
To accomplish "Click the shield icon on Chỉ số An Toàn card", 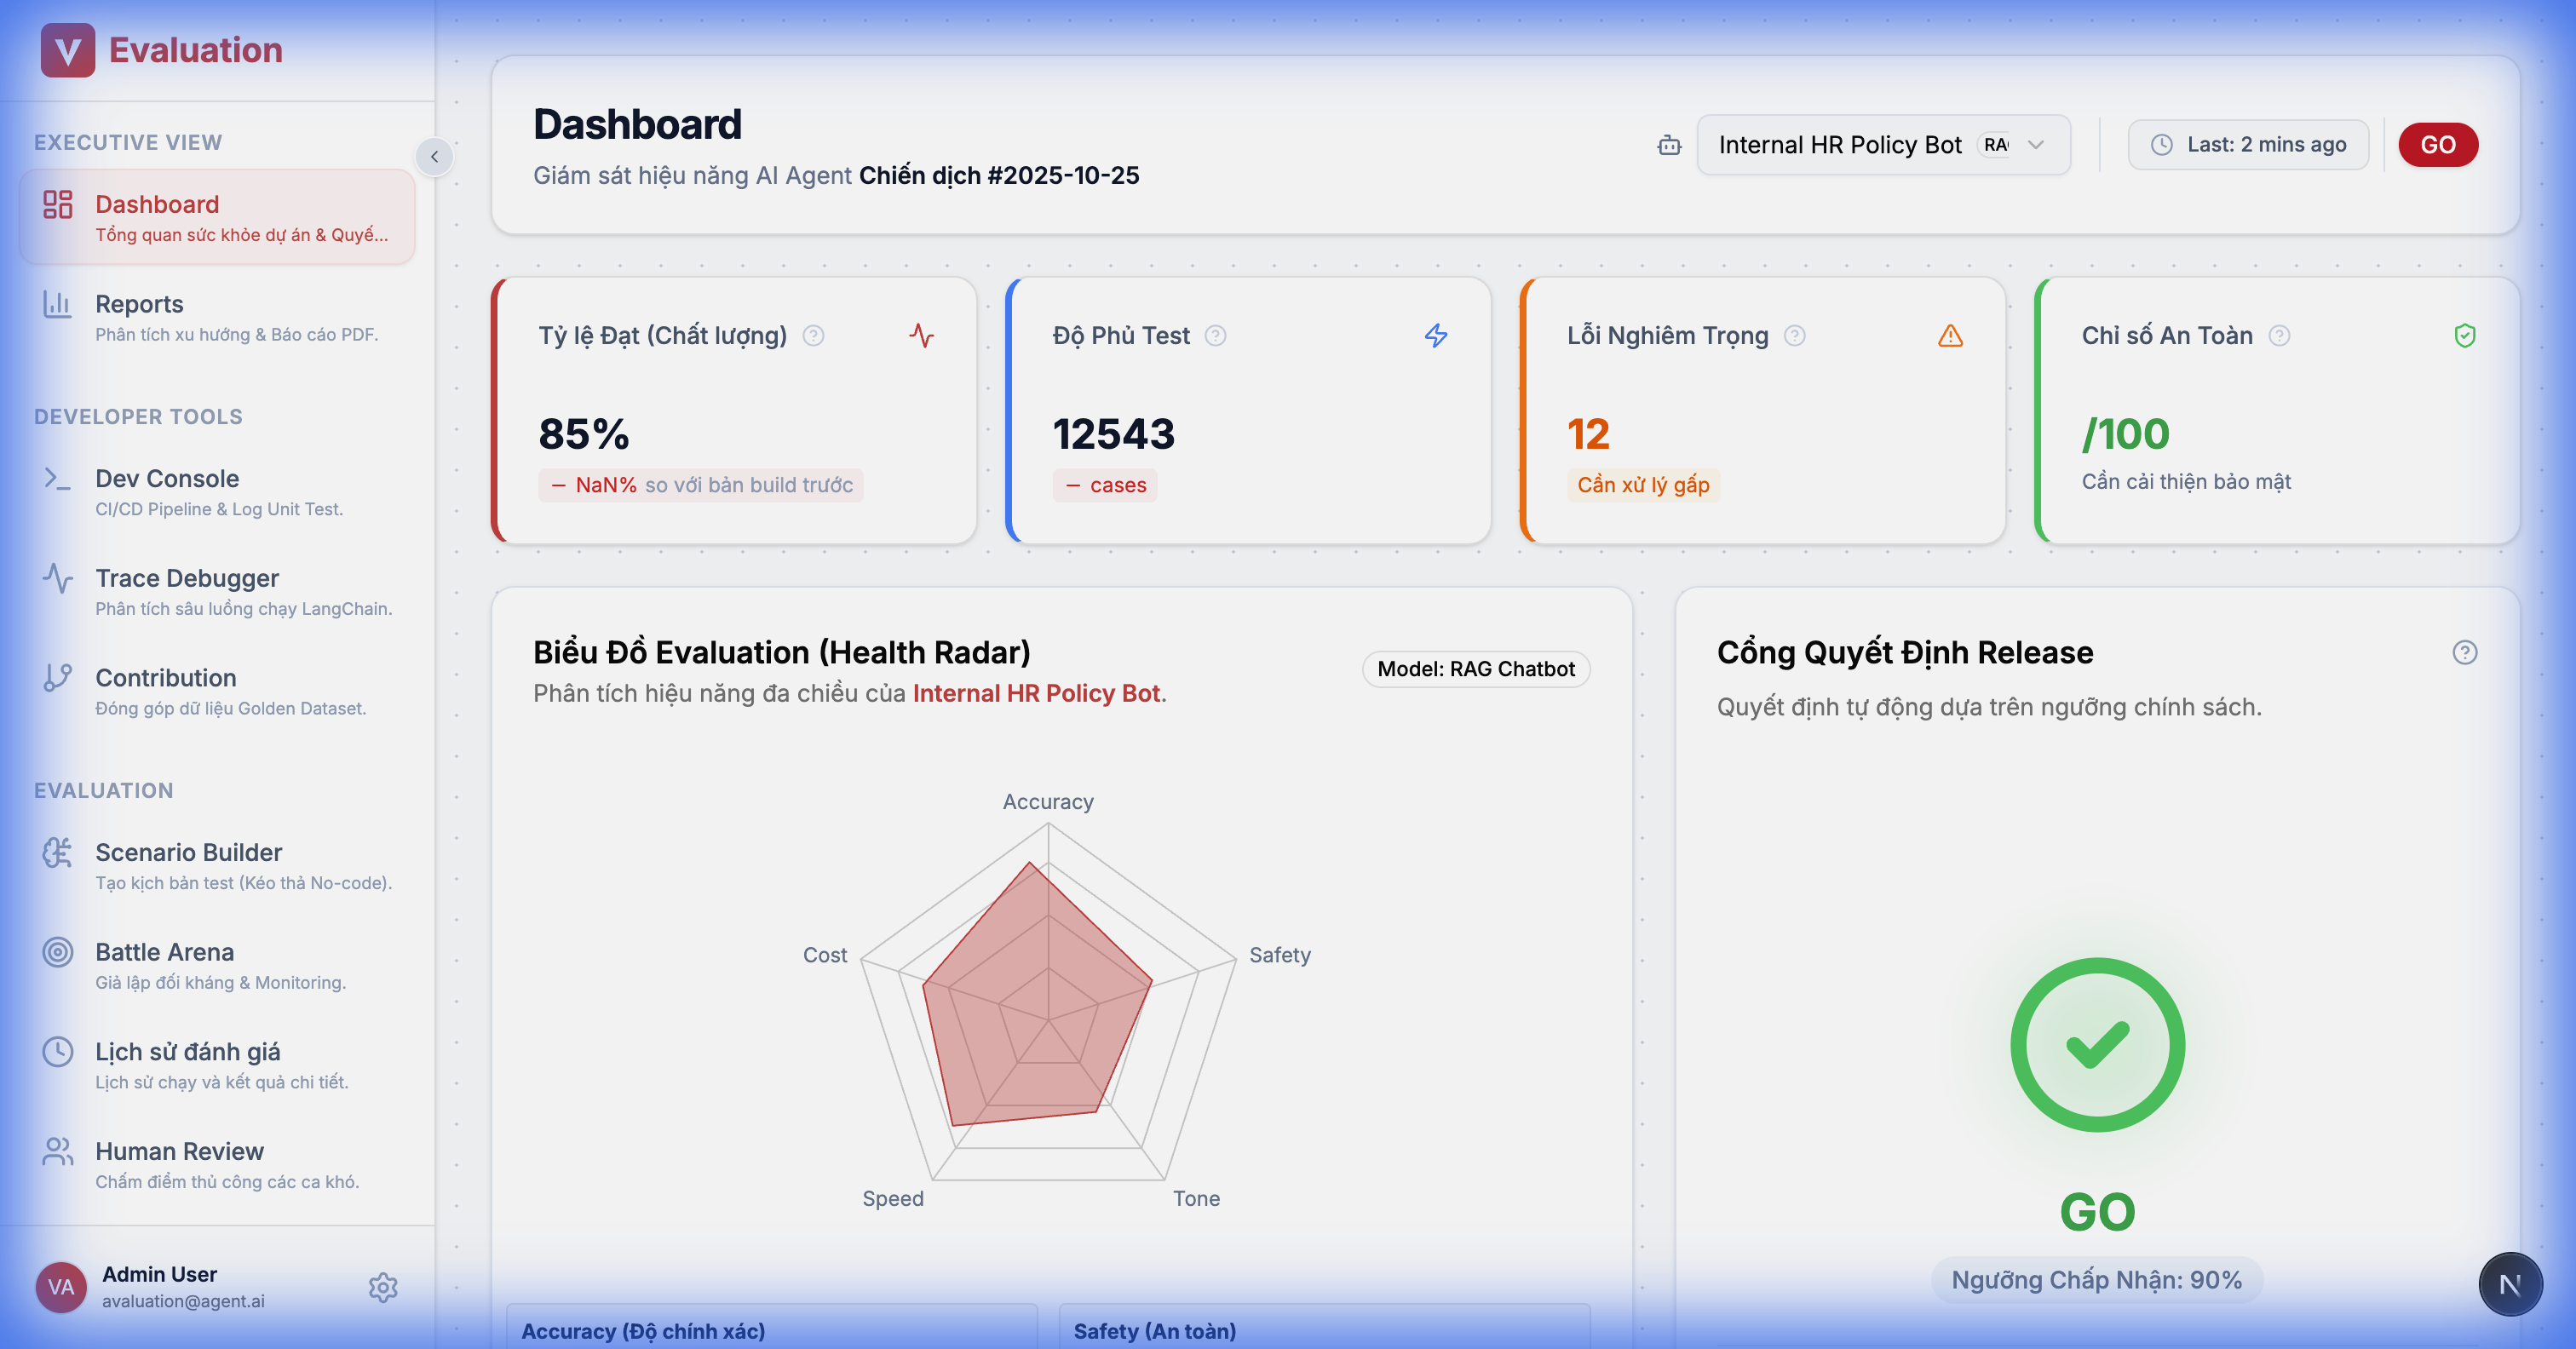I will (2465, 336).
